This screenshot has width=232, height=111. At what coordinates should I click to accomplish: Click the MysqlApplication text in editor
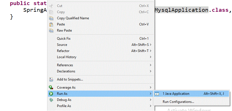(182, 10)
